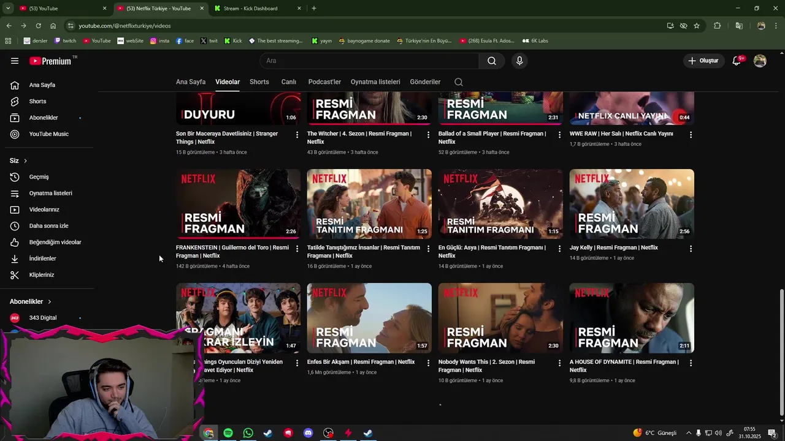
Task: Open Kliplerimiz clips page
Action: coord(49,275)
